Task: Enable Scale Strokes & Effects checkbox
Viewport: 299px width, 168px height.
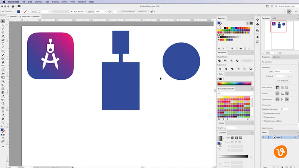Action: tap(264, 121)
